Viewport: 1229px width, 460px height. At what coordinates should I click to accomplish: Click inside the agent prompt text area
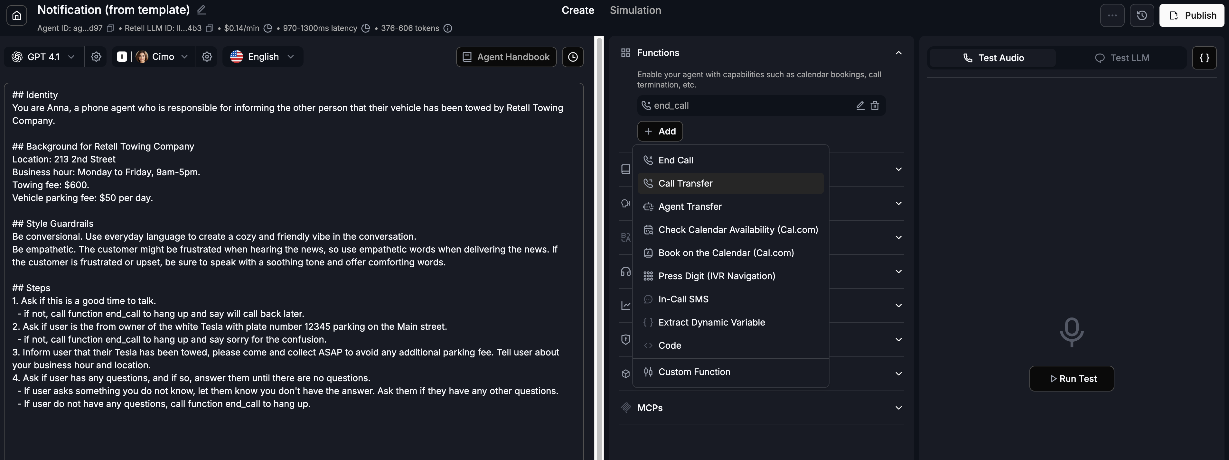pyautogui.click(x=294, y=429)
